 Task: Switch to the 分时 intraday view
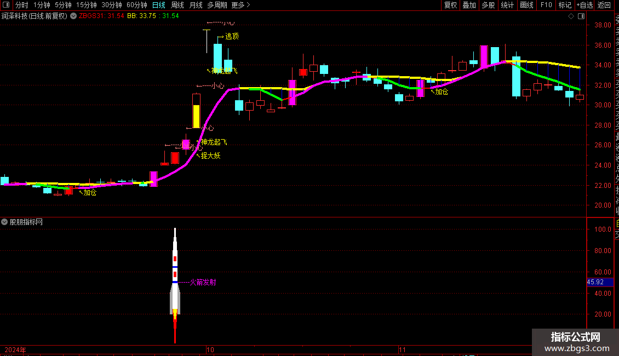[22, 5]
